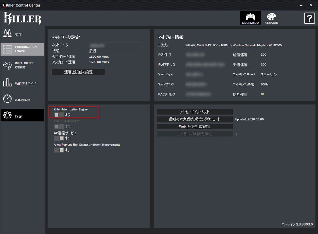Click the Killer Control Center title bar icon

click(x=3, y=5)
